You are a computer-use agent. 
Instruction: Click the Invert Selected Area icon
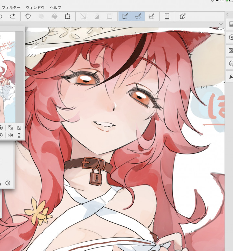click(x=96, y=16)
